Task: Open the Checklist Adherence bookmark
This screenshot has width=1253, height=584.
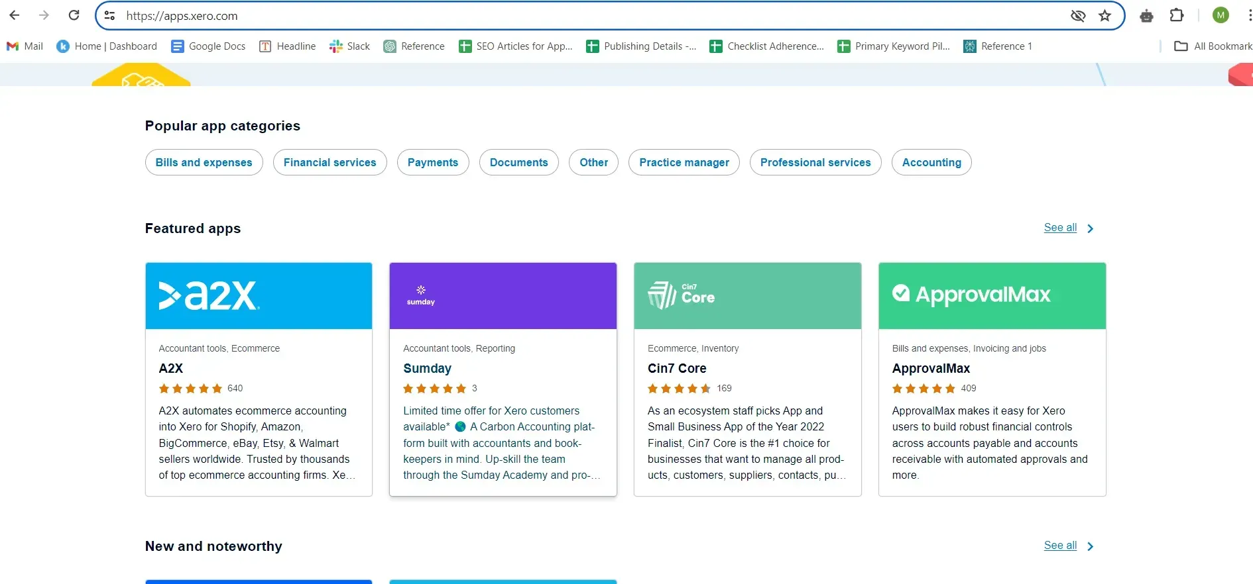Action: [766, 46]
